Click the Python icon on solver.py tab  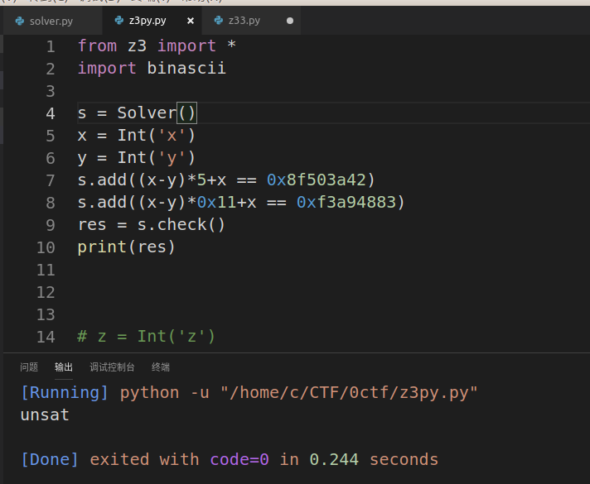(19, 21)
